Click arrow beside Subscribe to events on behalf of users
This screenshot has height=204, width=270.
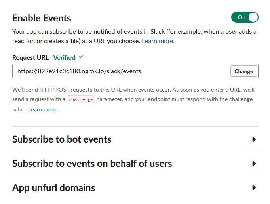pyautogui.click(x=254, y=164)
